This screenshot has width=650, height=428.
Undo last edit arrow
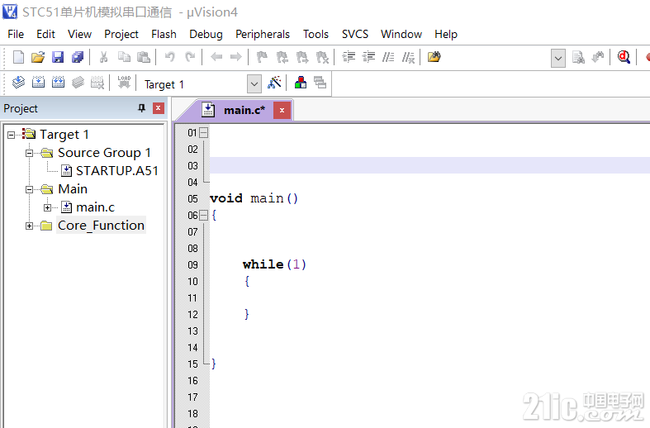[x=169, y=57]
